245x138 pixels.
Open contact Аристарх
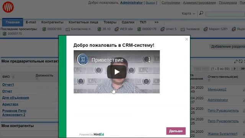tap(10, 104)
